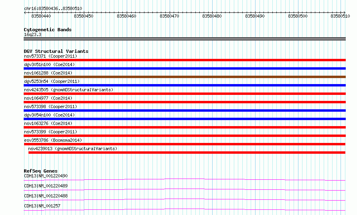Click the brown bar for nsv1061288

click(x=185, y=77)
